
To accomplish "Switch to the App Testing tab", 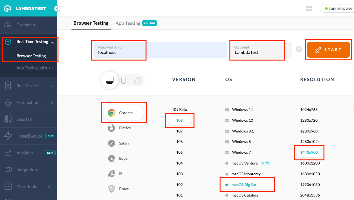I will tap(128, 23).
